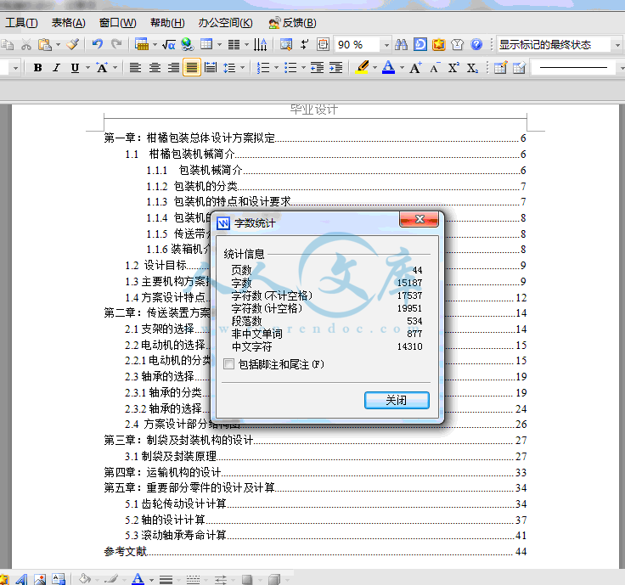The width and height of the screenshot is (625, 585).
Task: Click the Cut scissors icon
Action: click(x=26, y=44)
